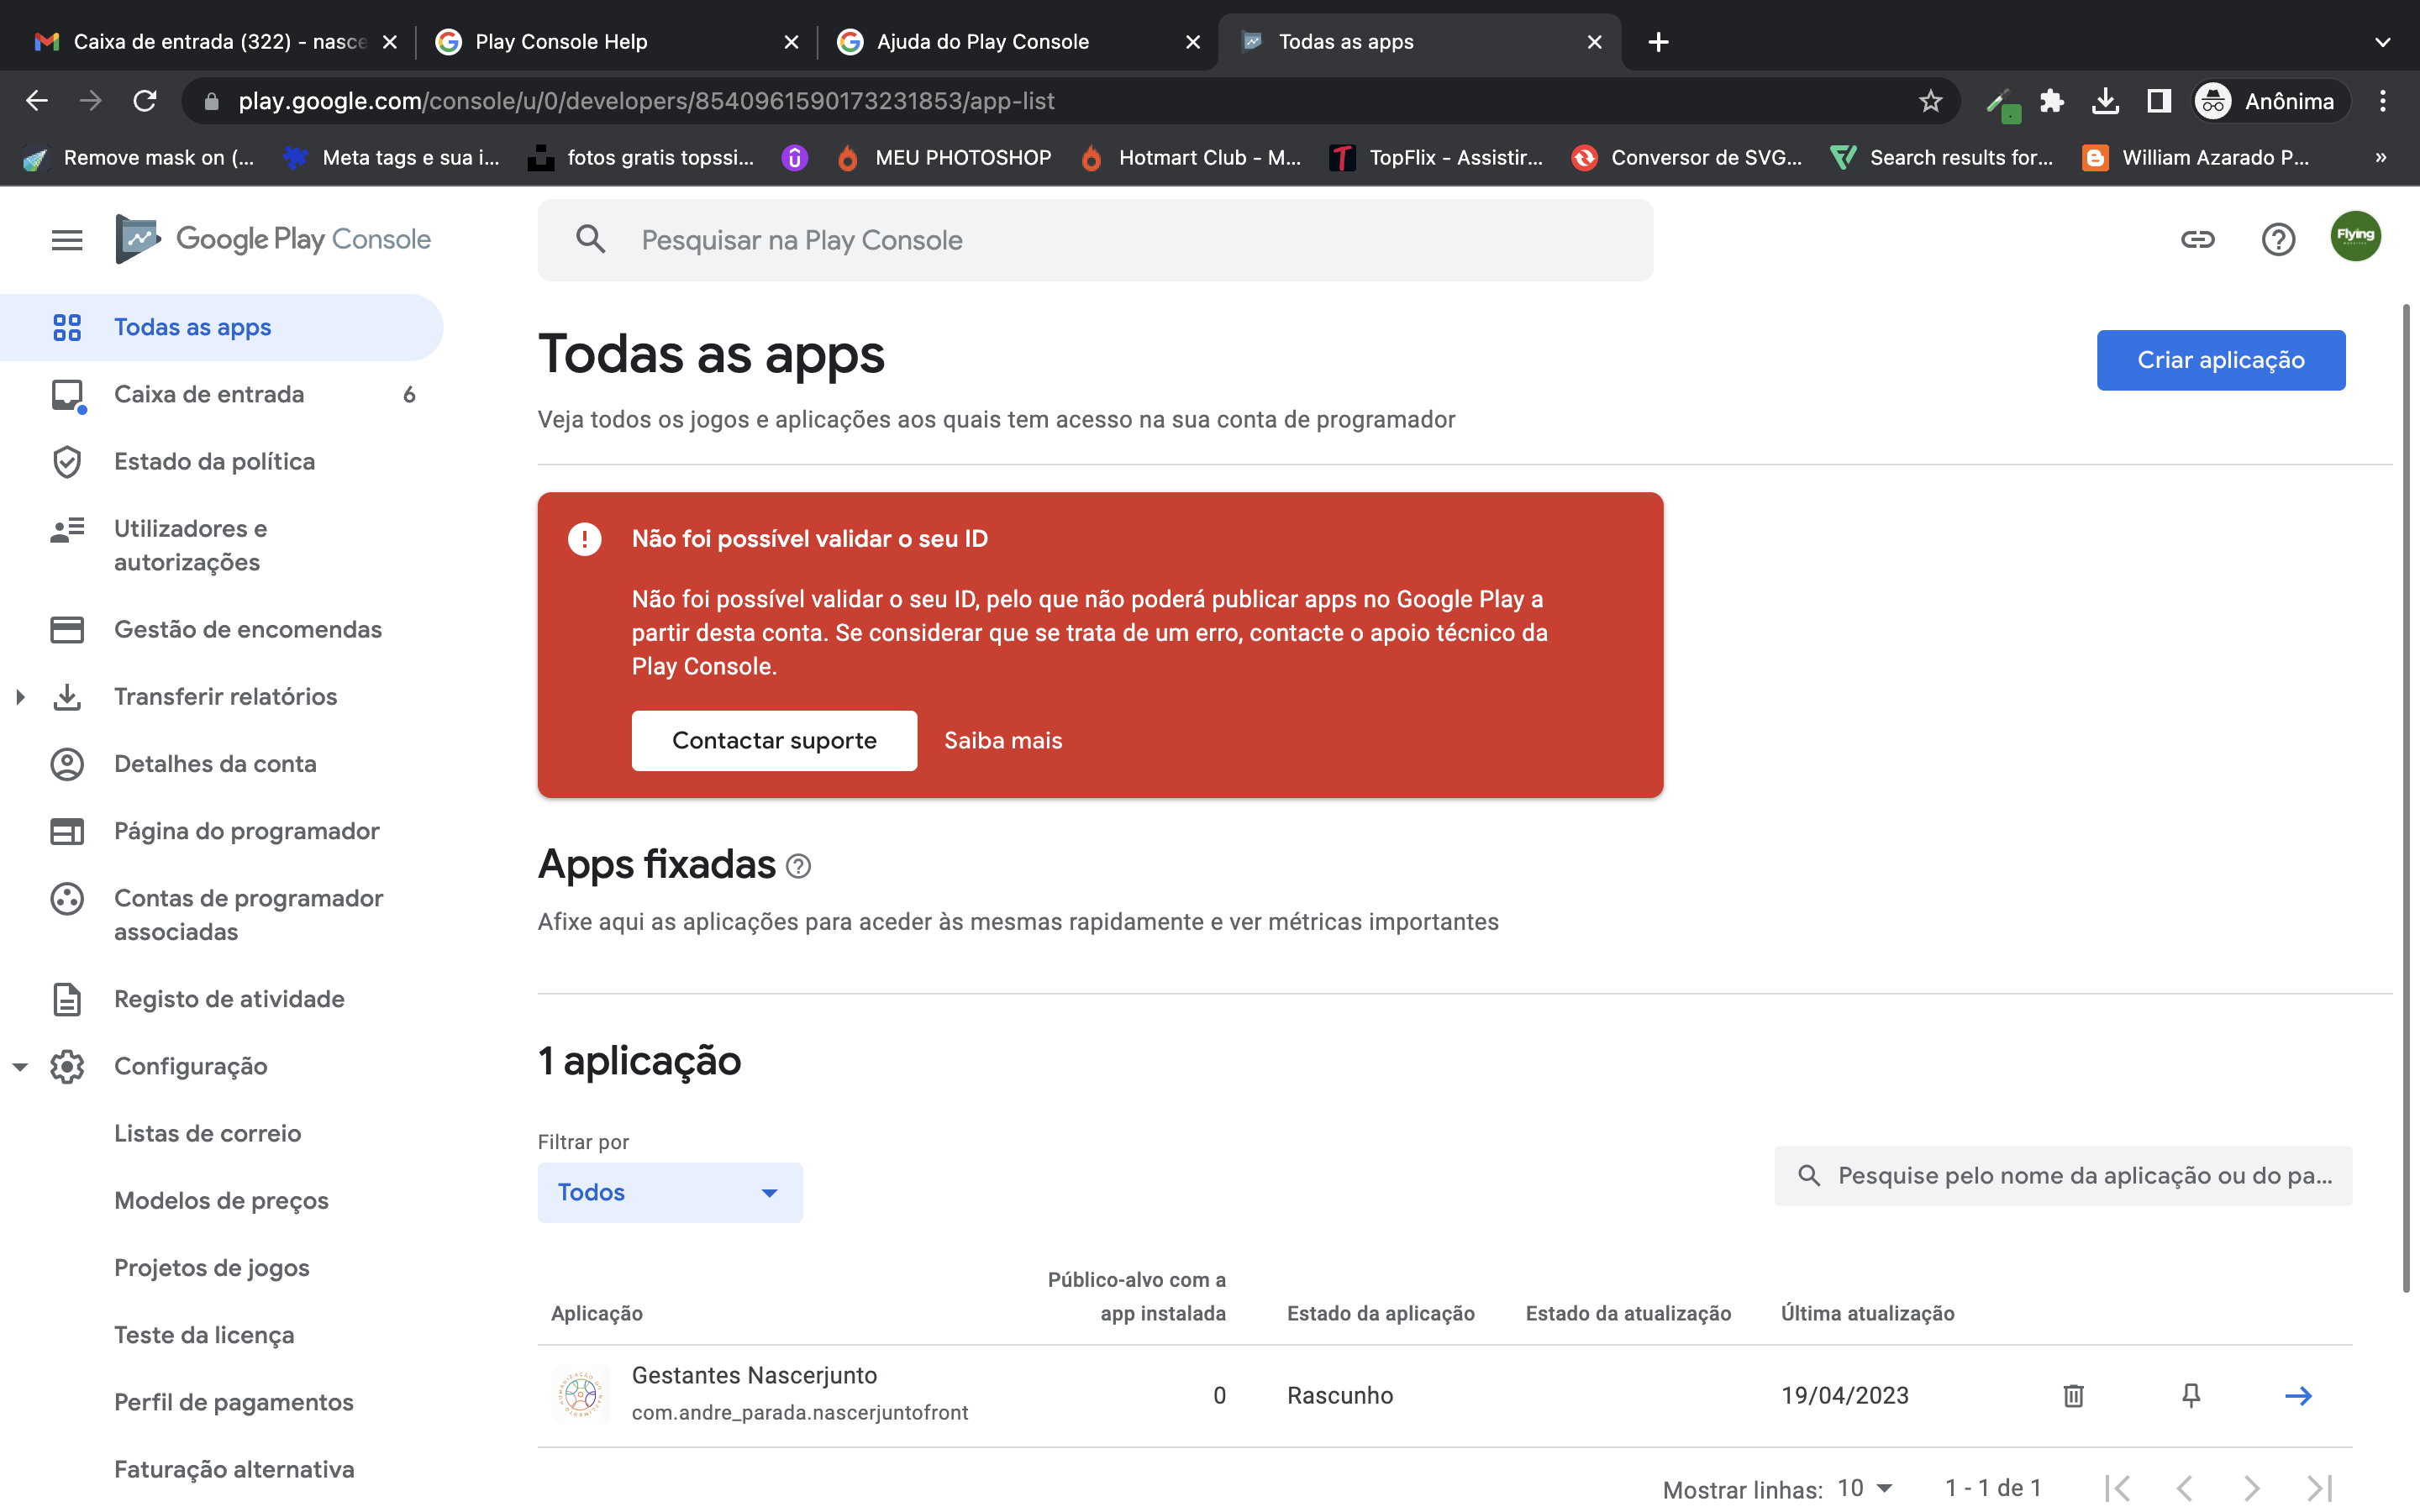Click the Google Play Console logo
The width and height of the screenshot is (2420, 1512).
[273, 239]
